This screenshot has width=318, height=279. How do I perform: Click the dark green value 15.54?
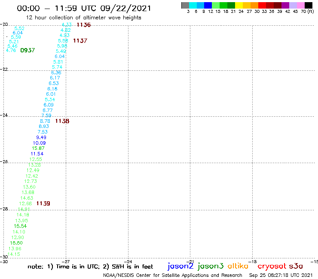[20, 226]
